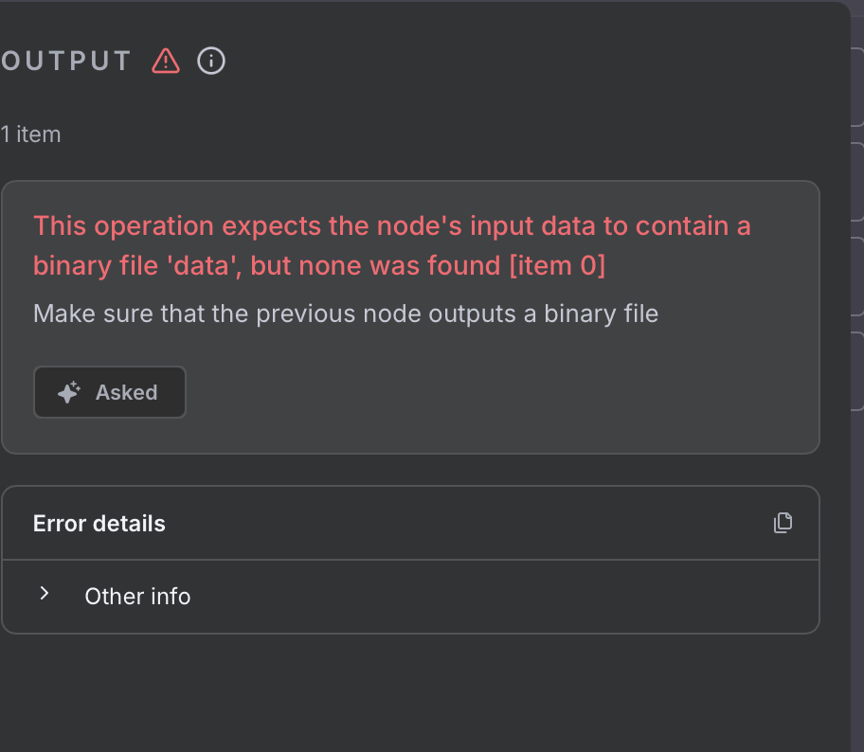
Task: Click the red binary file error message
Action: point(391,245)
